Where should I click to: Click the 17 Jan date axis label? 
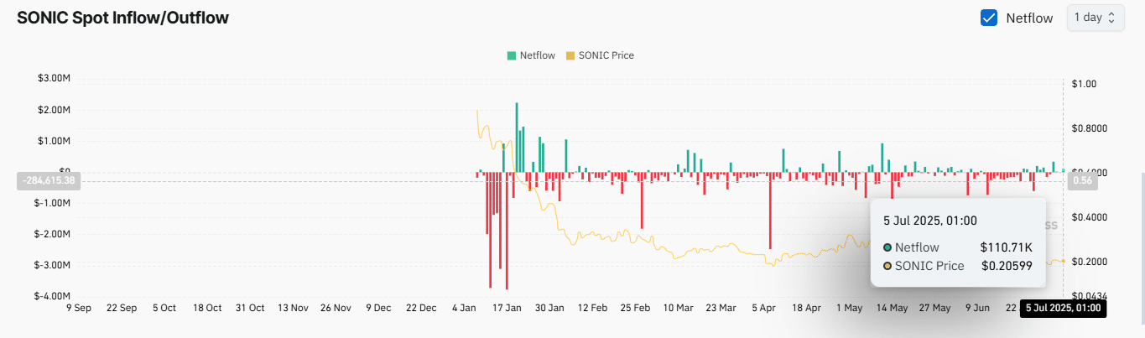tap(507, 308)
